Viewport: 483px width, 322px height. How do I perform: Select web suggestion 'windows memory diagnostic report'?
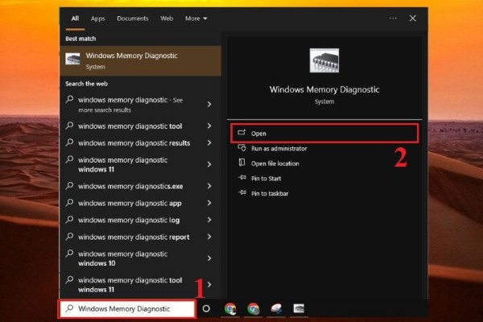click(134, 237)
